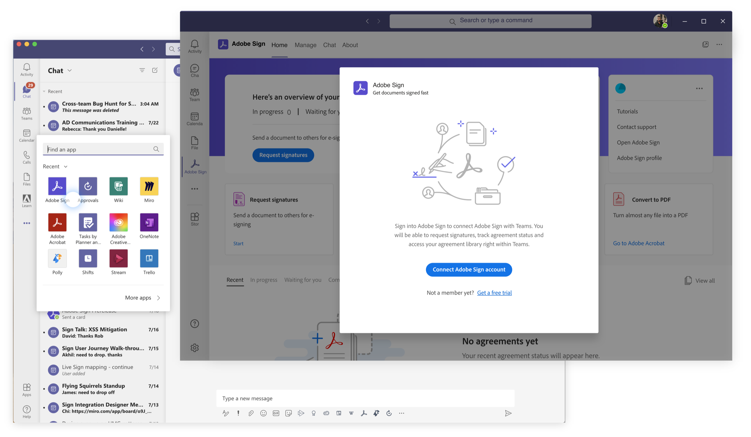Click the Adobe Acrobat icon in message toolbar

[x=364, y=413]
